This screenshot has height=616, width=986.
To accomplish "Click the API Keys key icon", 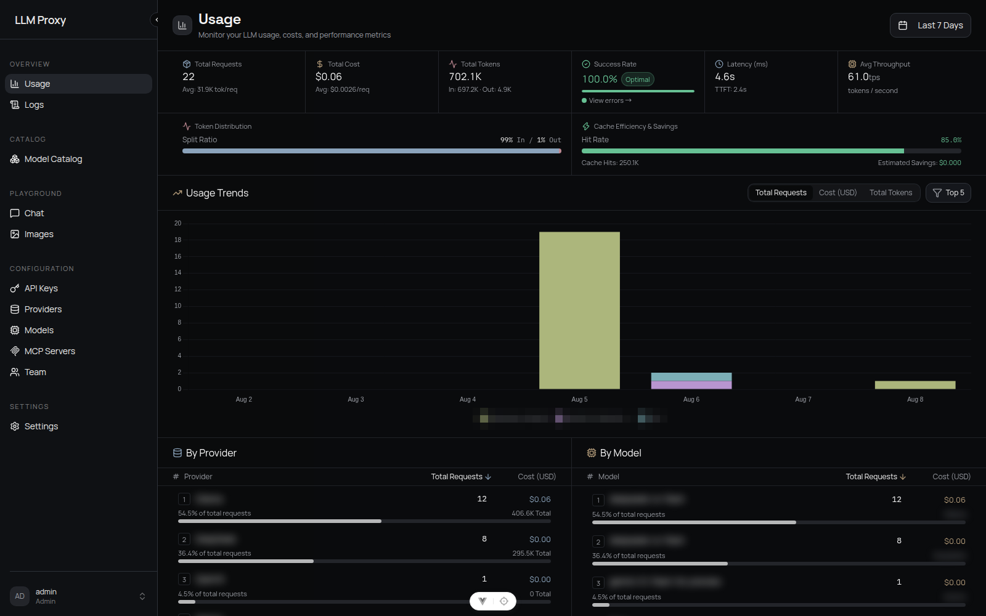I will click(x=15, y=288).
